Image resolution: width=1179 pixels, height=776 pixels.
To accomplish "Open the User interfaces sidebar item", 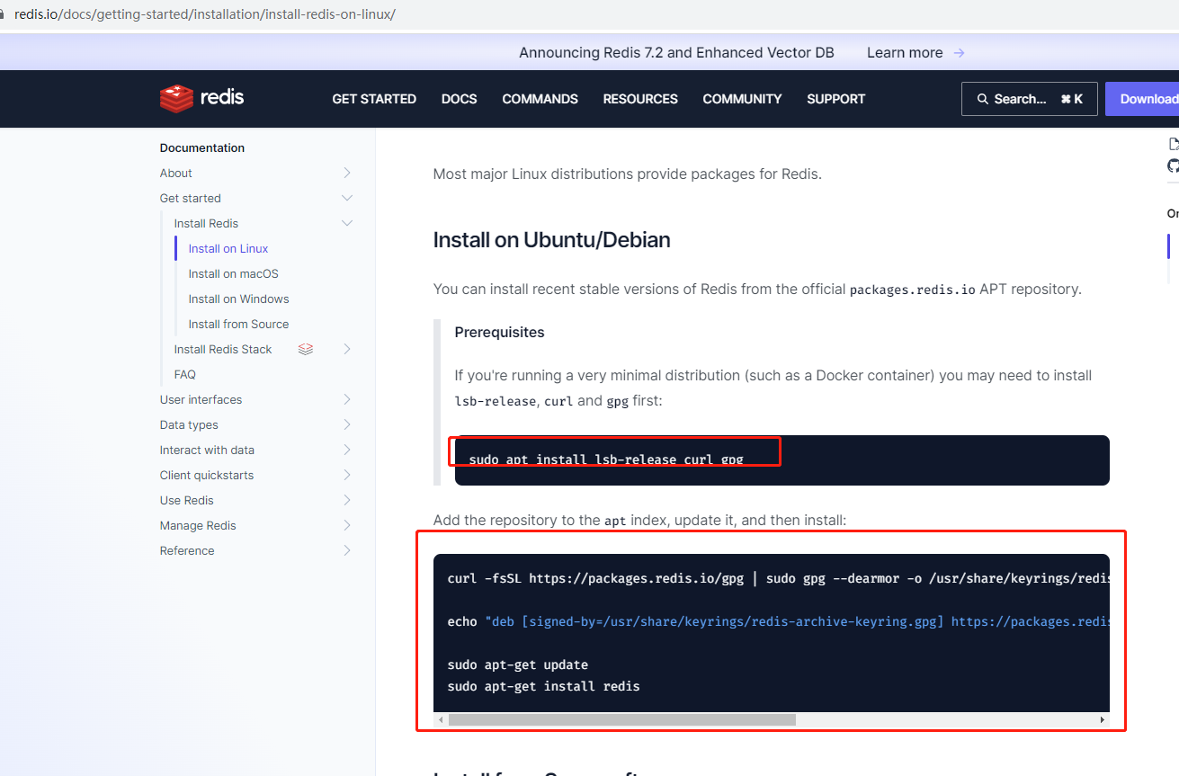I will click(x=201, y=399).
